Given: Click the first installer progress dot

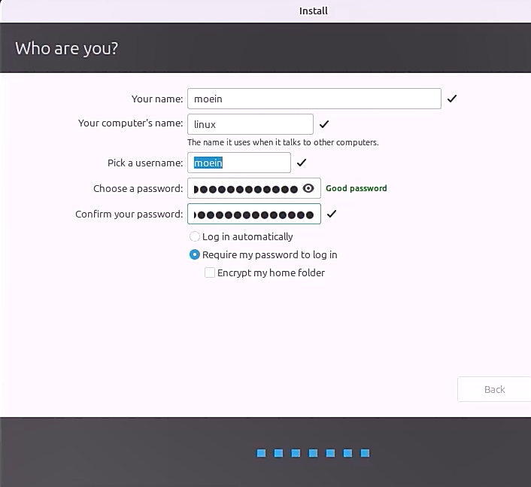Looking at the screenshot, I should pyautogui.click(x=261, y=453).
